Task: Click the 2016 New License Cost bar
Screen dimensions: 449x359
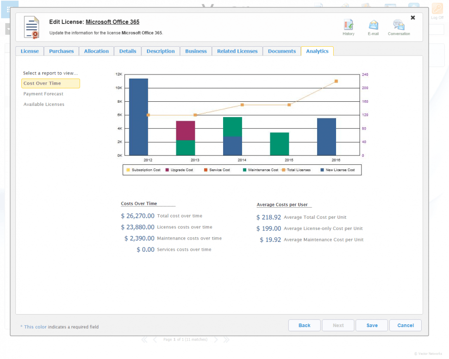Action: click(x=326, y=137)
